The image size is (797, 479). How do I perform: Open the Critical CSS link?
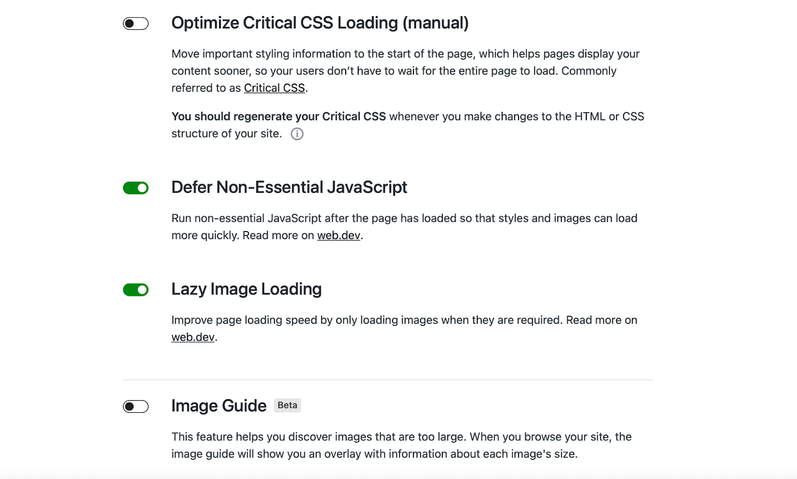coord(274,88)
